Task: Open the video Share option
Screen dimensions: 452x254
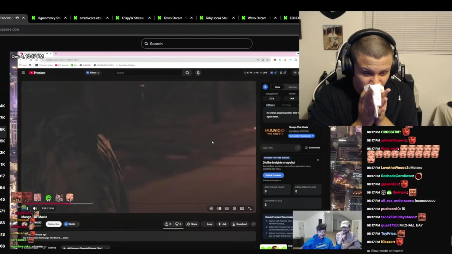Action: (192, 224)
